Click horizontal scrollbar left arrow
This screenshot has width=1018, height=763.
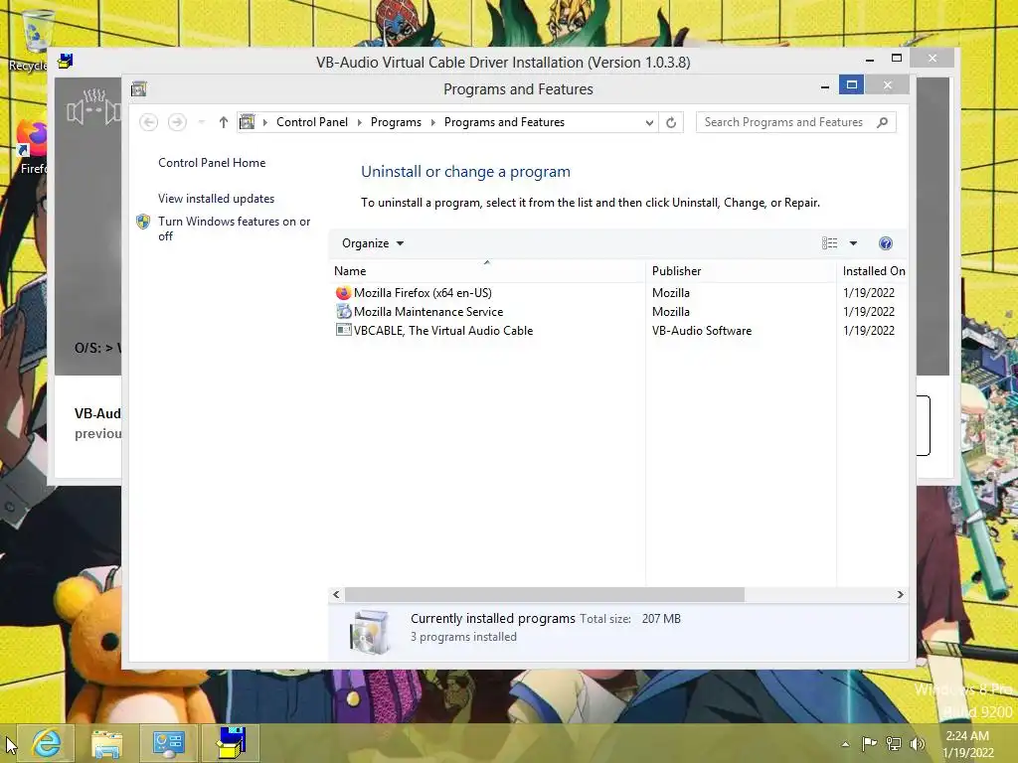pos(336,594)
